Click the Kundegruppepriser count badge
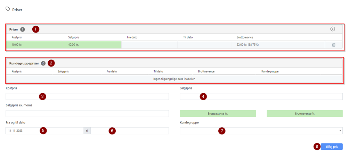The height and width of the screenshot is (156, 349). pos(43,63)
